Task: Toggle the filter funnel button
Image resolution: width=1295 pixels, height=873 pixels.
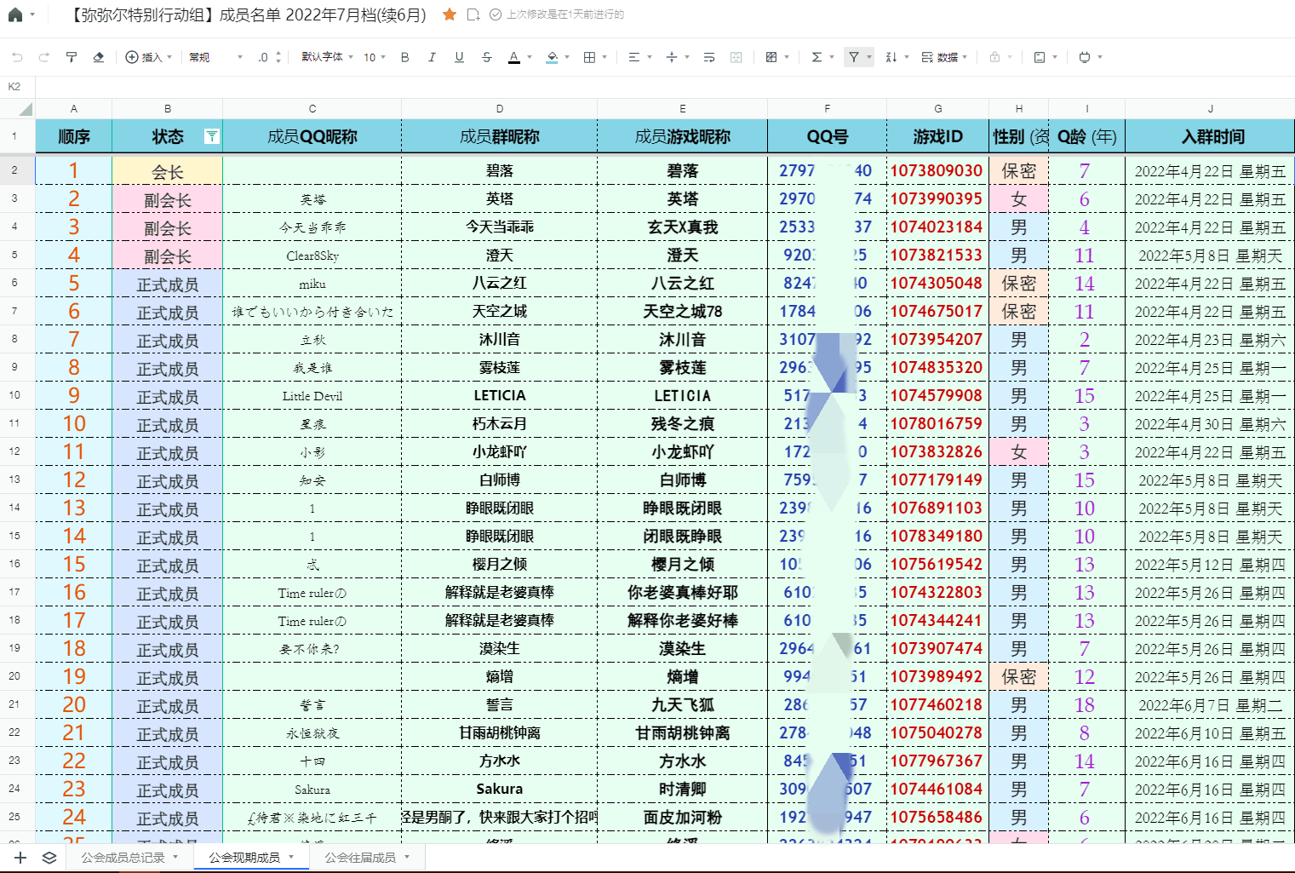Action: point(854,57)
